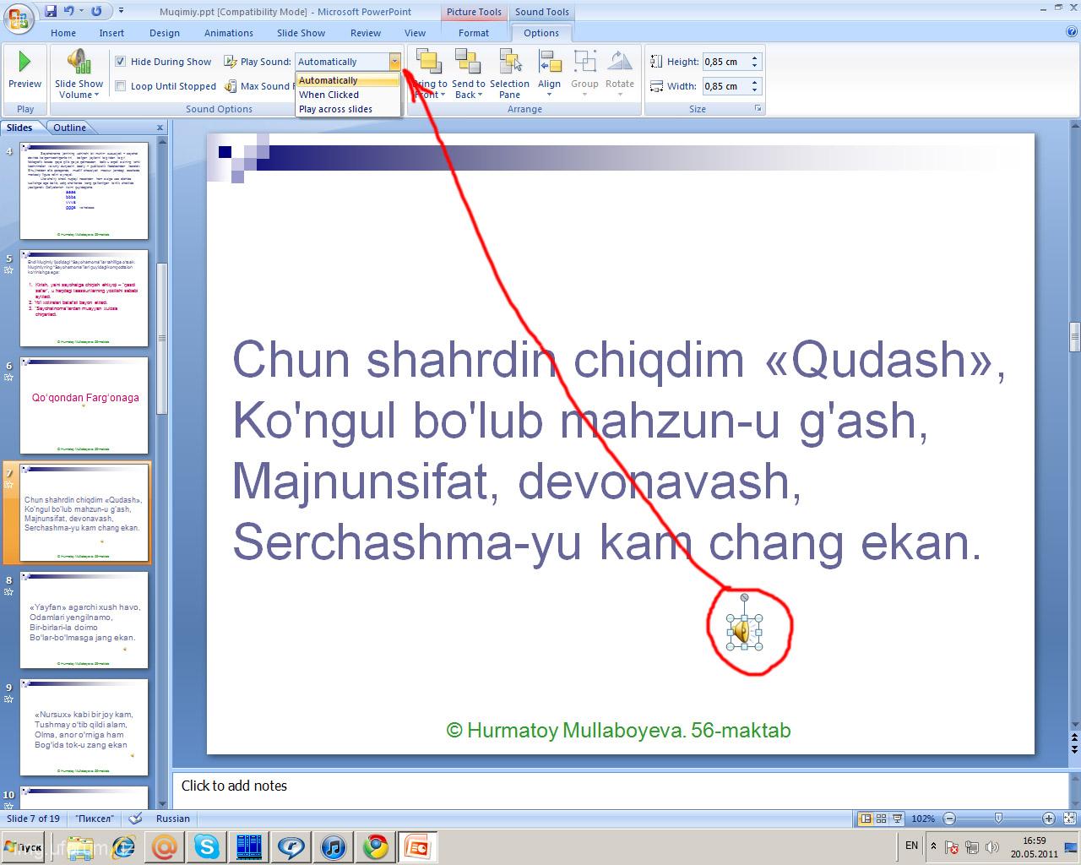Uncheck the Hide During Show checkbox
The image size is (1081, 865).
tap(121, 62)
